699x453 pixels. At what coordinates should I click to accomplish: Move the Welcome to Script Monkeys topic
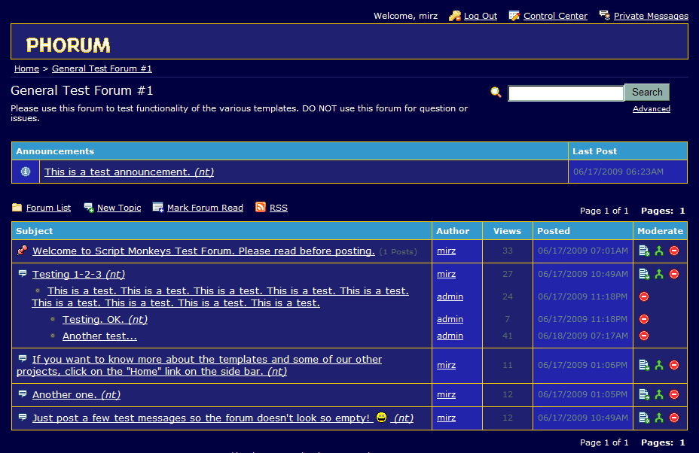pos(644,251)
